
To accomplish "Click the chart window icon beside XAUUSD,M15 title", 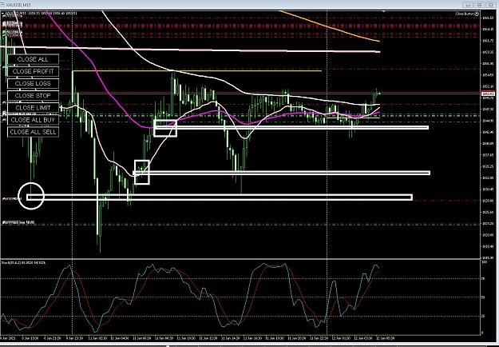I will coord(3,5).
